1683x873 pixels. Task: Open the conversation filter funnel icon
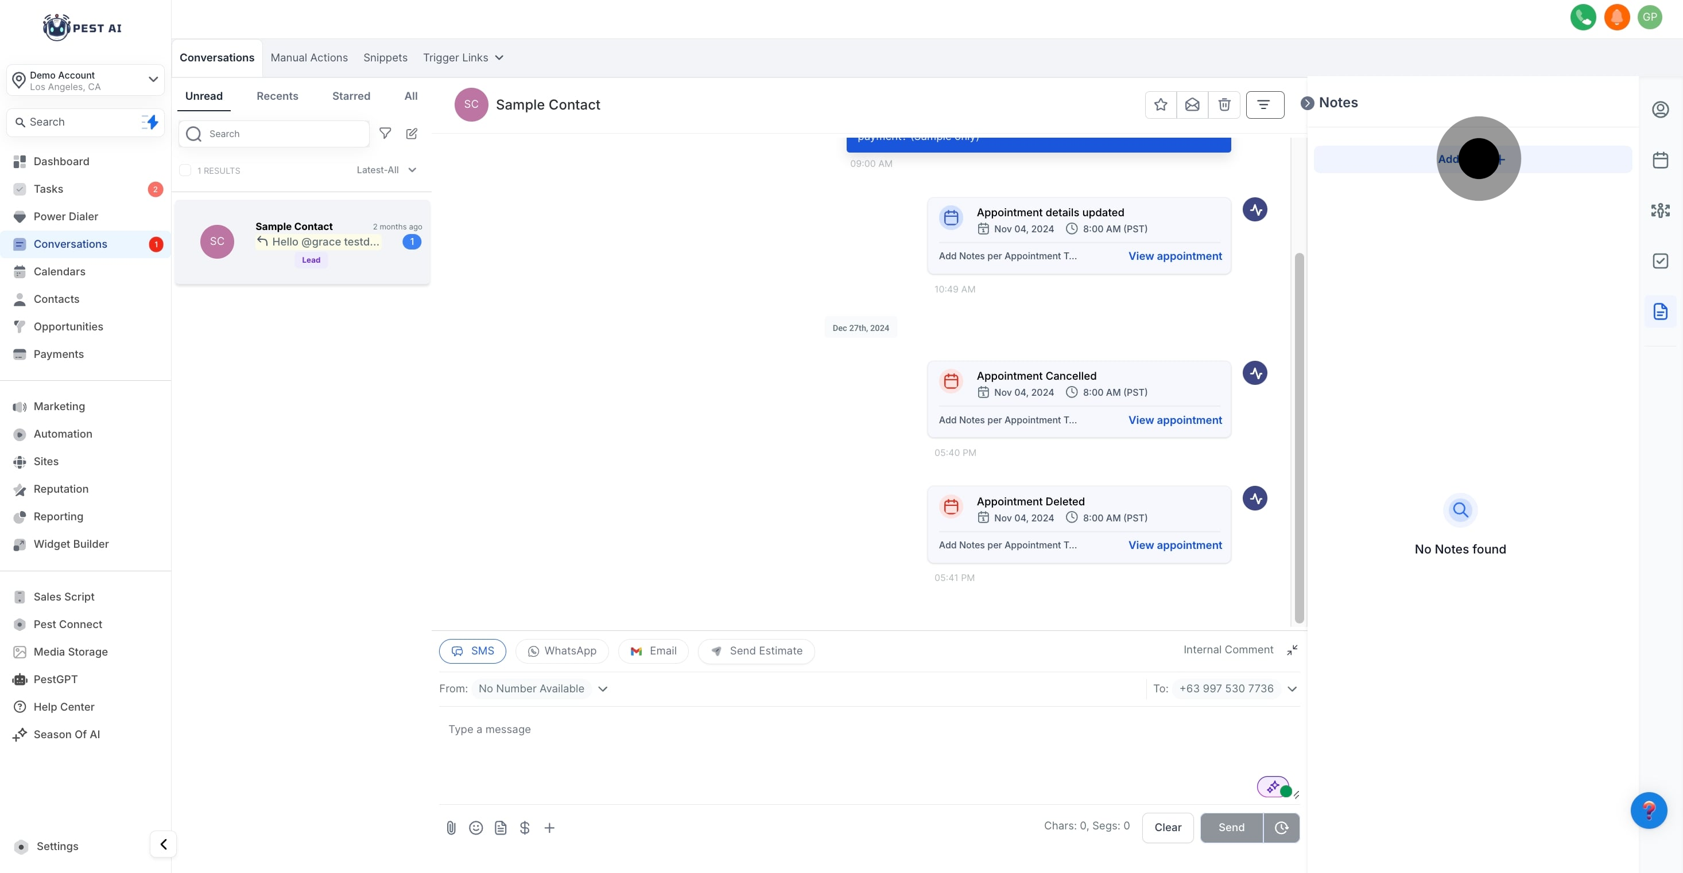(x=386, y=133)
